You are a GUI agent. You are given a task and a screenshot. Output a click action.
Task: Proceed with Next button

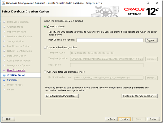click(x=125, y=119)
